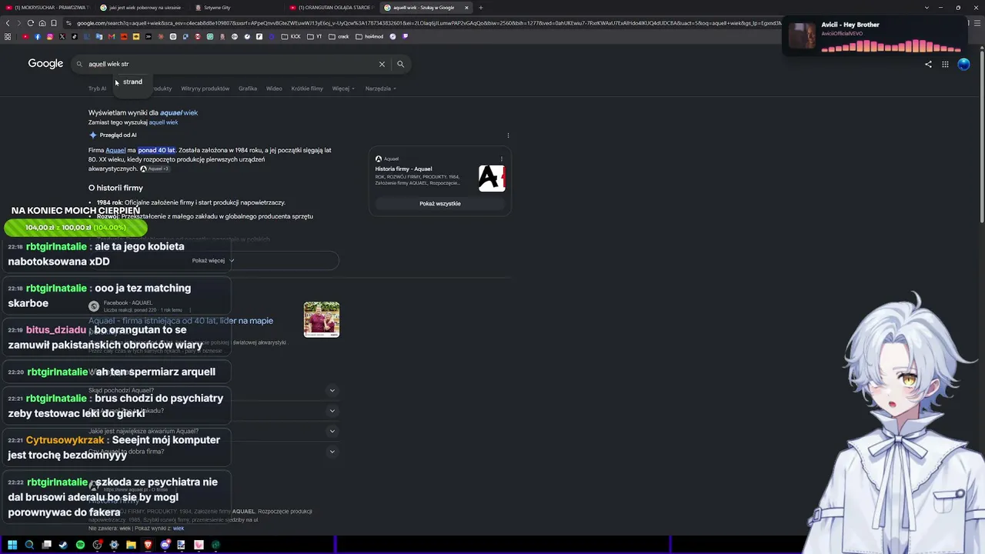
Task: Open the Instagram bookmark in bookmarks bar
Action: coord(50,36)
